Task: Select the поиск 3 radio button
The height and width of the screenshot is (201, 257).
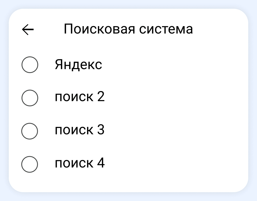Action: click(x=30, y=131)
